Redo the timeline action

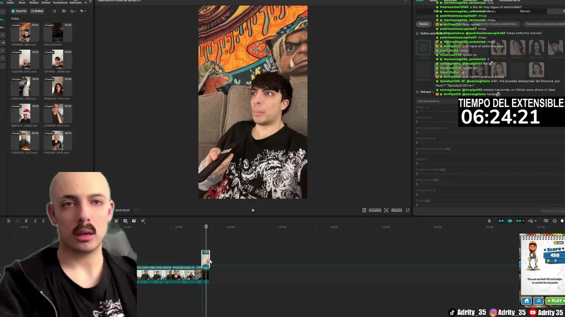[17, 221]
